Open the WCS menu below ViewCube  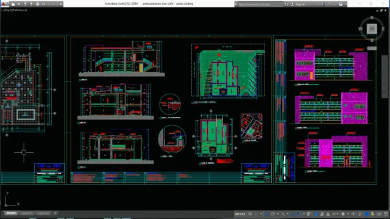point(372,48)
